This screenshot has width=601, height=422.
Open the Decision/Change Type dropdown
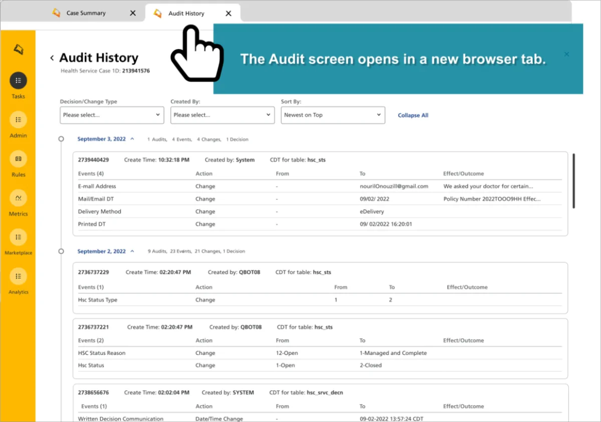click(112, 115)
